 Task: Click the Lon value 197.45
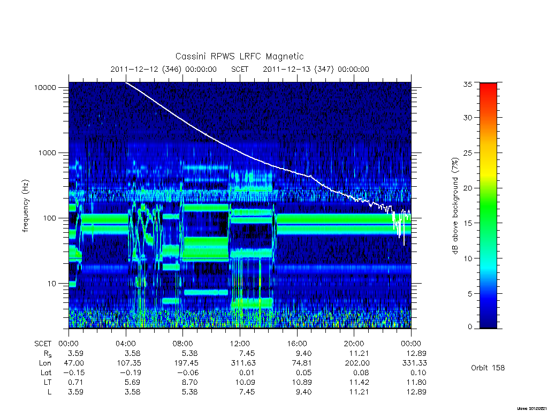coord(186,363)
